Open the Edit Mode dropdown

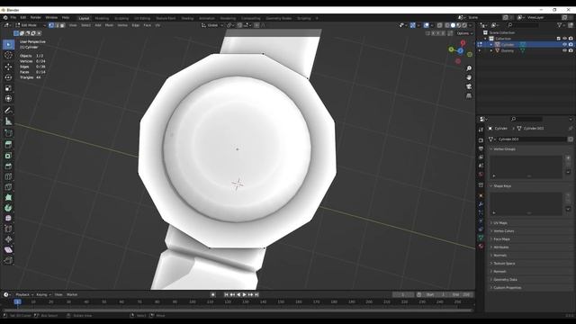31,25
